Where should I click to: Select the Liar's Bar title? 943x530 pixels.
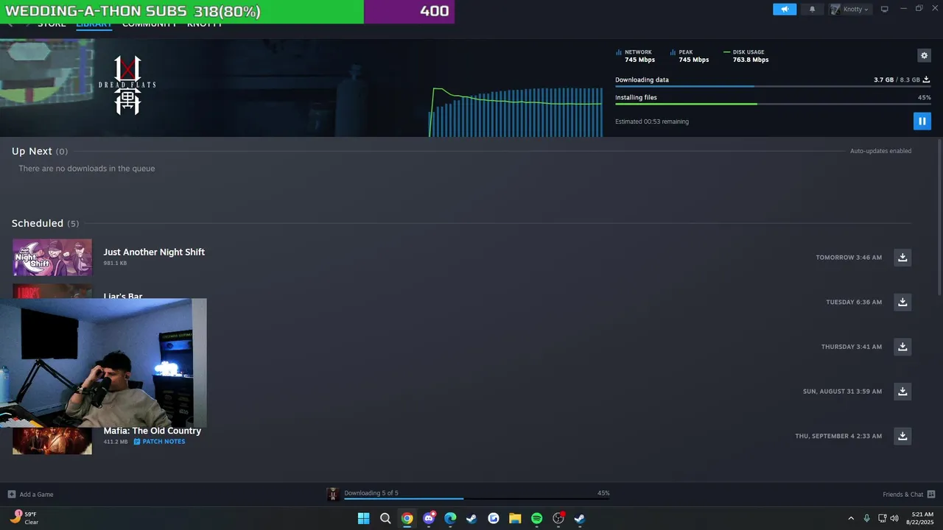tap(123, 296)
